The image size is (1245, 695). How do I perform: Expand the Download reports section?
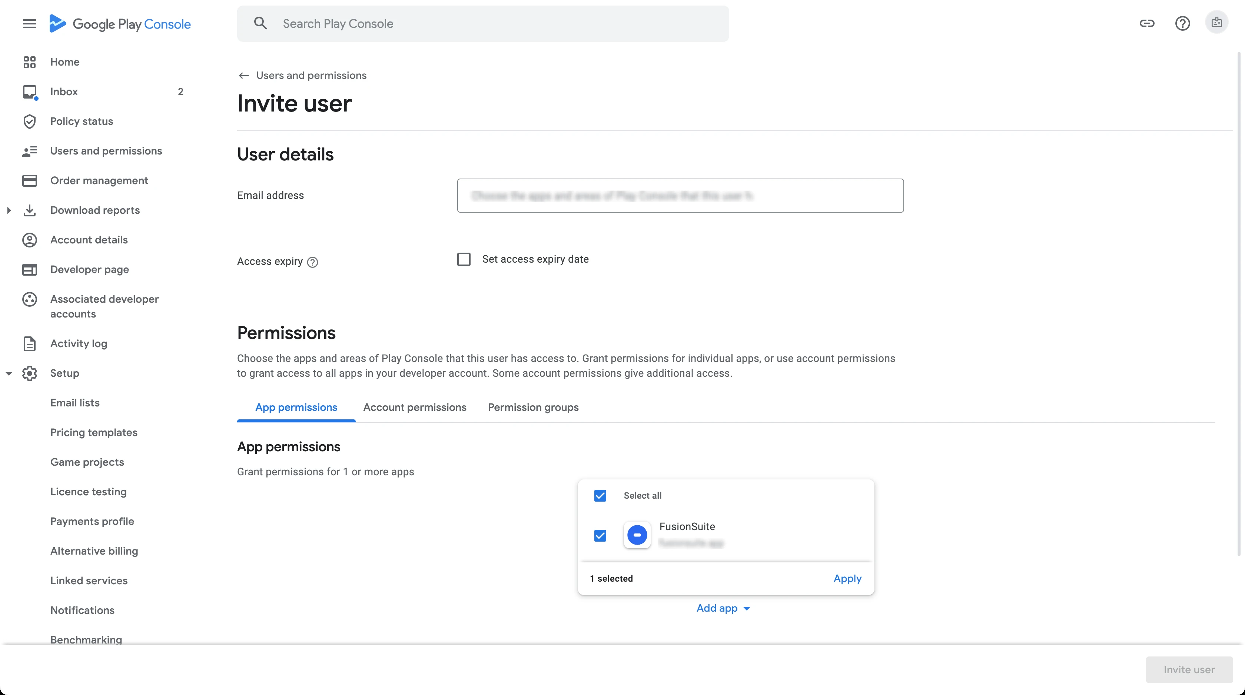9,210
